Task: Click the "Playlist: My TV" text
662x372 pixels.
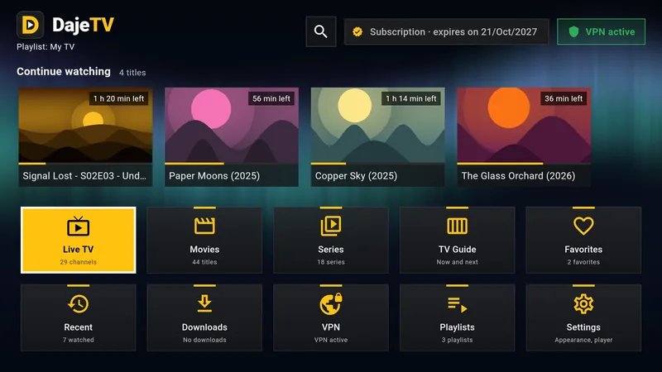Action: (x=46, y=47)
